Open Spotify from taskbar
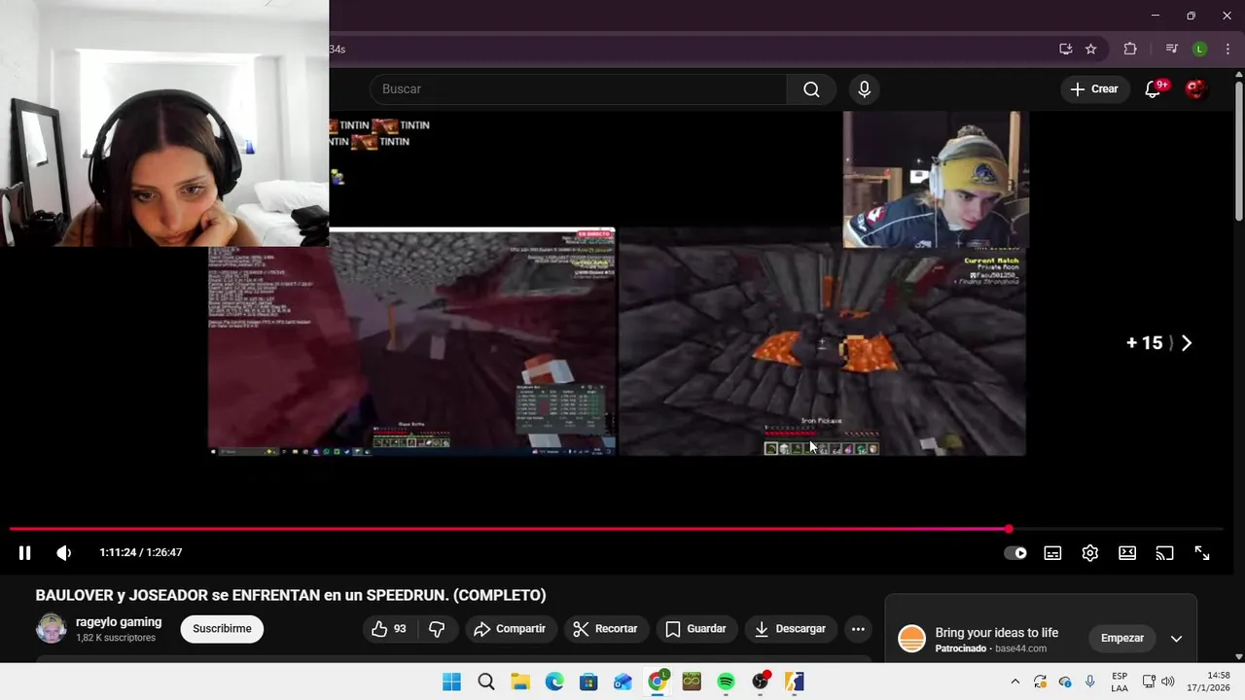This screenshot has width=1245, height=700. tap(726, 682)
